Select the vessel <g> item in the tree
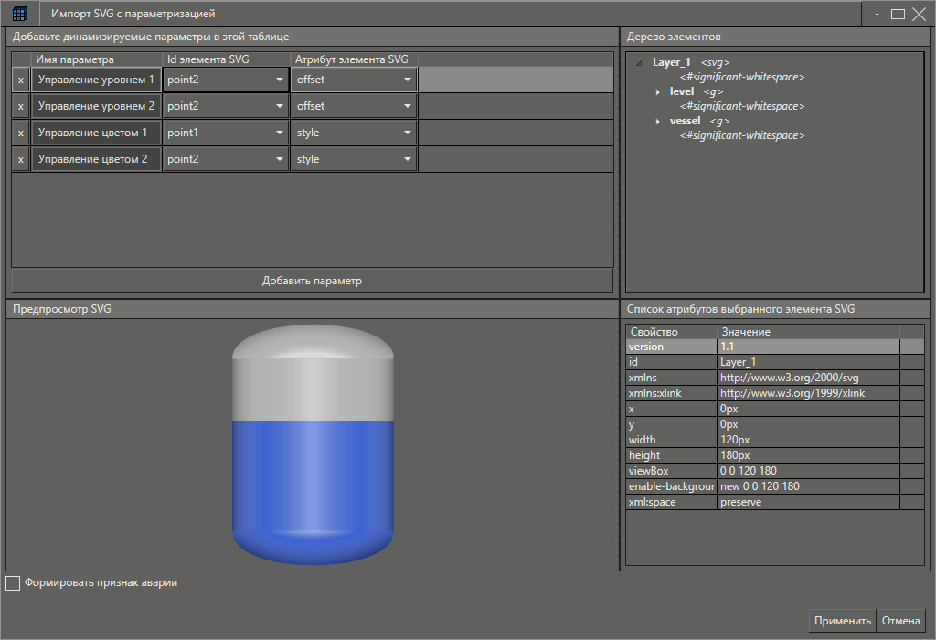 pos(685,120)
